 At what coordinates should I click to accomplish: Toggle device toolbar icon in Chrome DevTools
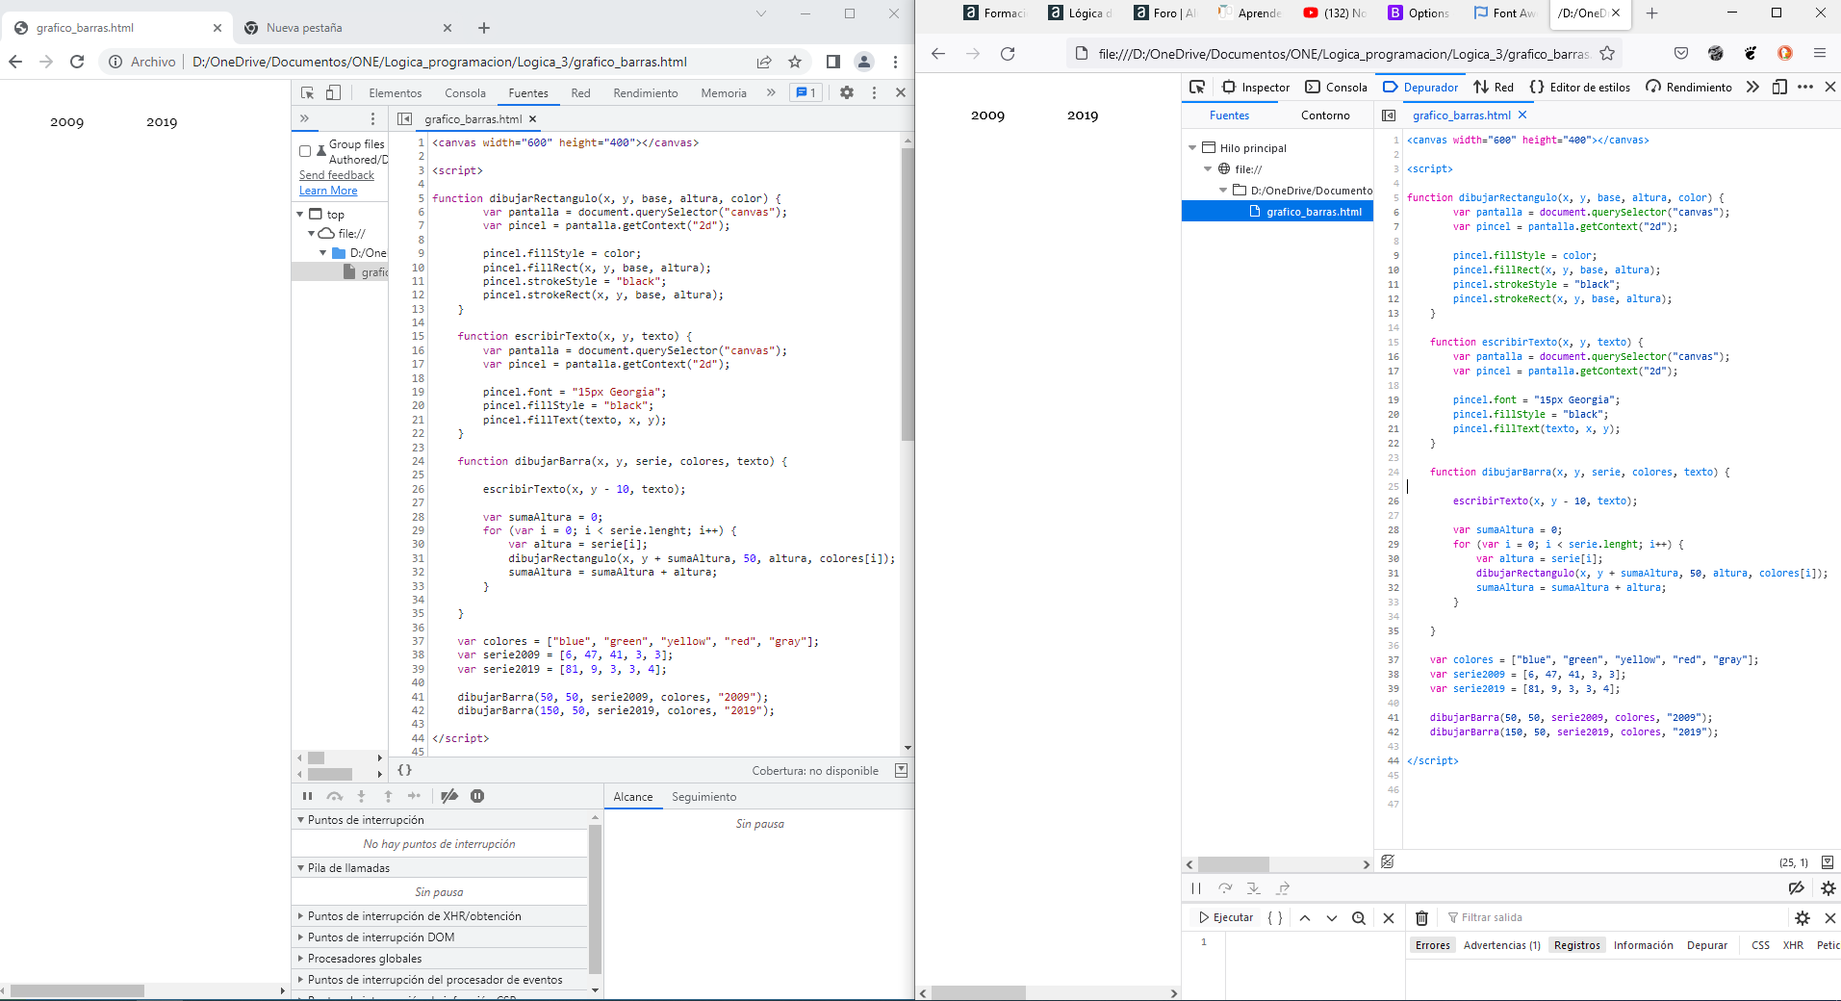[333, 93]
